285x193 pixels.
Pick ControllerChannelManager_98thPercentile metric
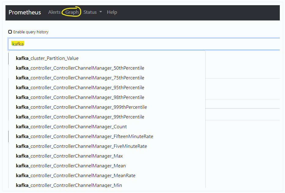(107, 97)
